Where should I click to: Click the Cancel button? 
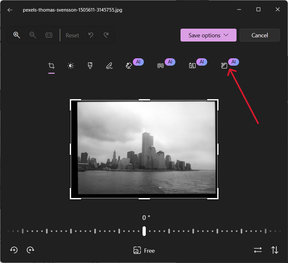tap(260, 35)
